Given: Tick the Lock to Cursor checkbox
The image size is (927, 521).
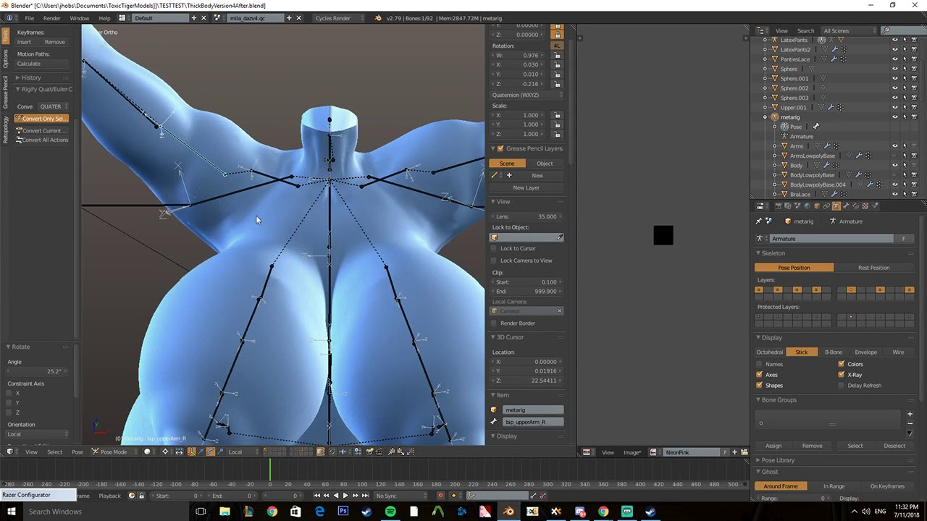Looking at the screenshot, I should [x=495, y=248].
